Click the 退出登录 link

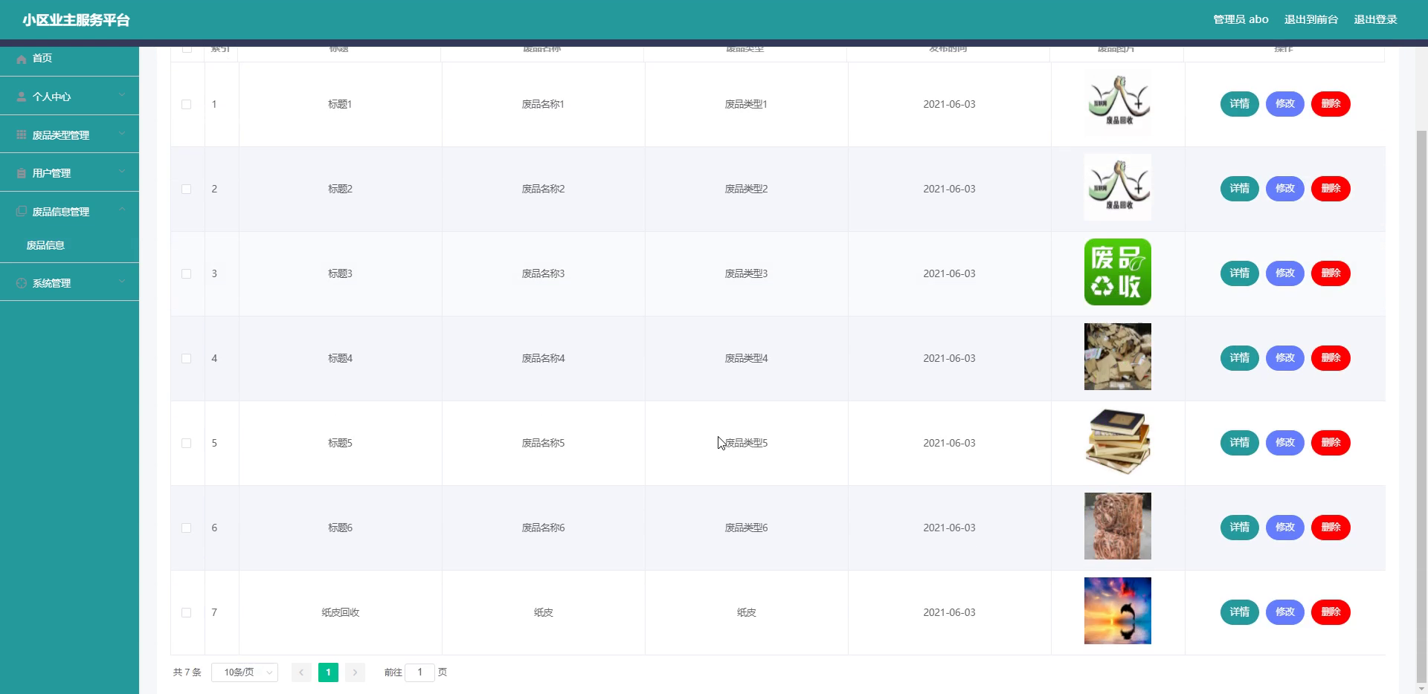[x=1375, y=19]
